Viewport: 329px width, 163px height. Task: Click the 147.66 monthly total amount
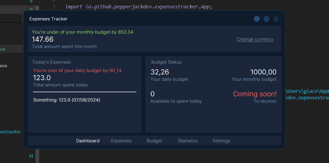pos(43,39)
